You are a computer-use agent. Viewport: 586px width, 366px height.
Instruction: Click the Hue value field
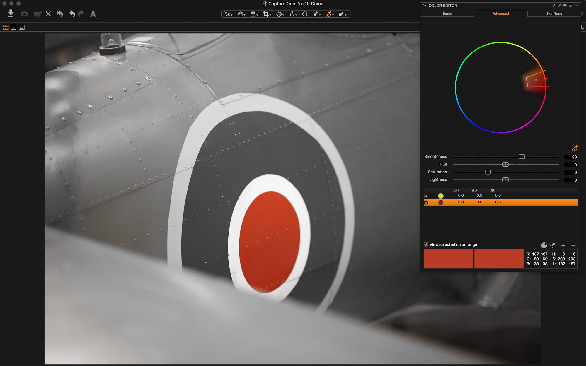(571, 165)
